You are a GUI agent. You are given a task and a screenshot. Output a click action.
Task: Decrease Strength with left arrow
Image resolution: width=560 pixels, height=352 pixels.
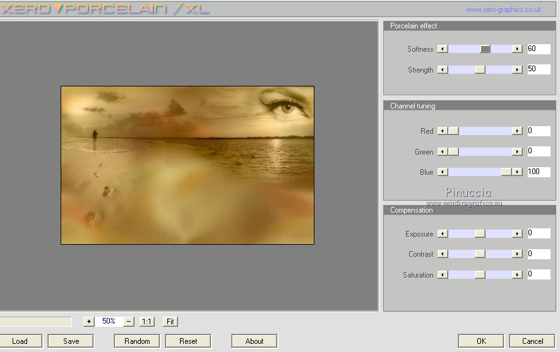tap(443, 69)
